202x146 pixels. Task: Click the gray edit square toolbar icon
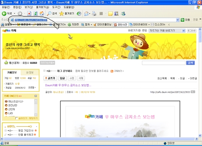coord(101,13)
